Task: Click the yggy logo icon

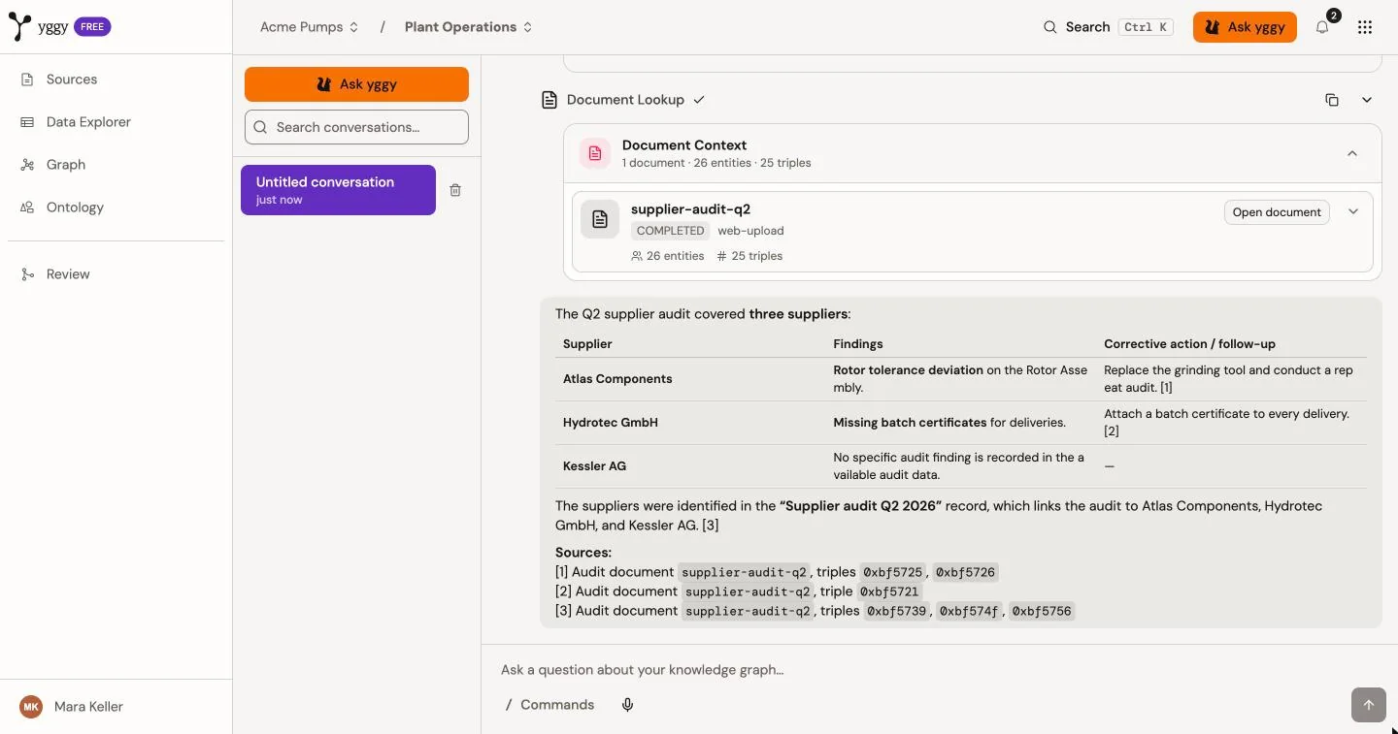Action: [x=18, y=26]
